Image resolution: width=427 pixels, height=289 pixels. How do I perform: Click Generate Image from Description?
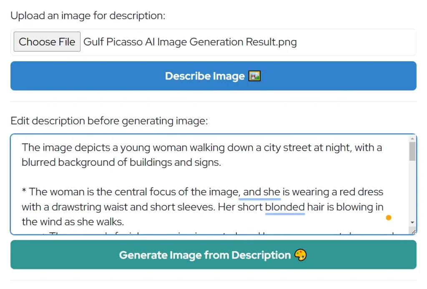pos(213,255)
